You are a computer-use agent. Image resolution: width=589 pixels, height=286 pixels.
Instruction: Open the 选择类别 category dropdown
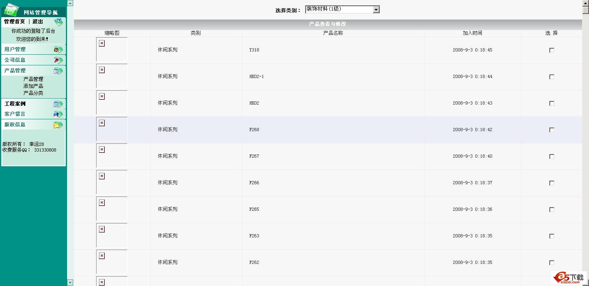click(342, 9)
